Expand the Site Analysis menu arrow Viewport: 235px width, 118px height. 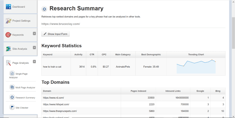34,48
